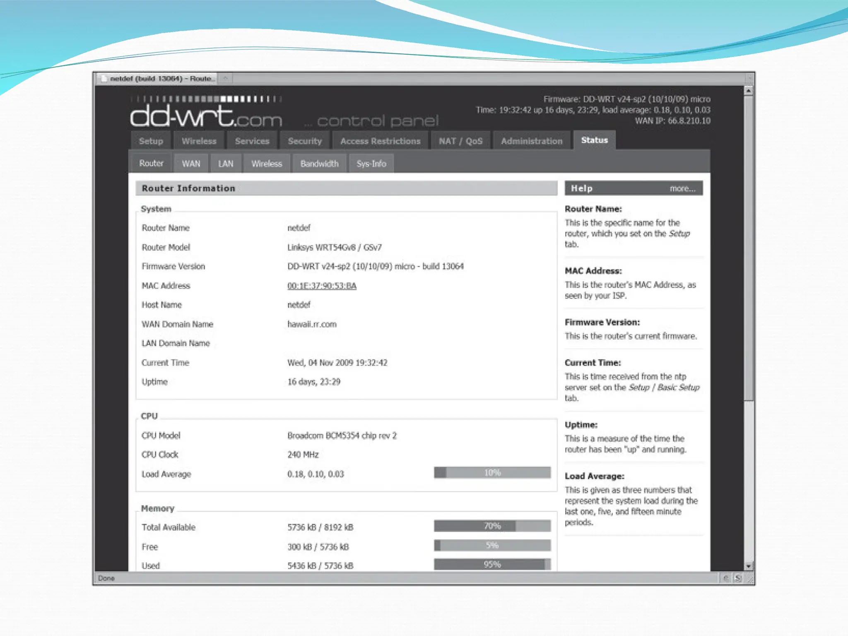Open the Administration tab

532,141
